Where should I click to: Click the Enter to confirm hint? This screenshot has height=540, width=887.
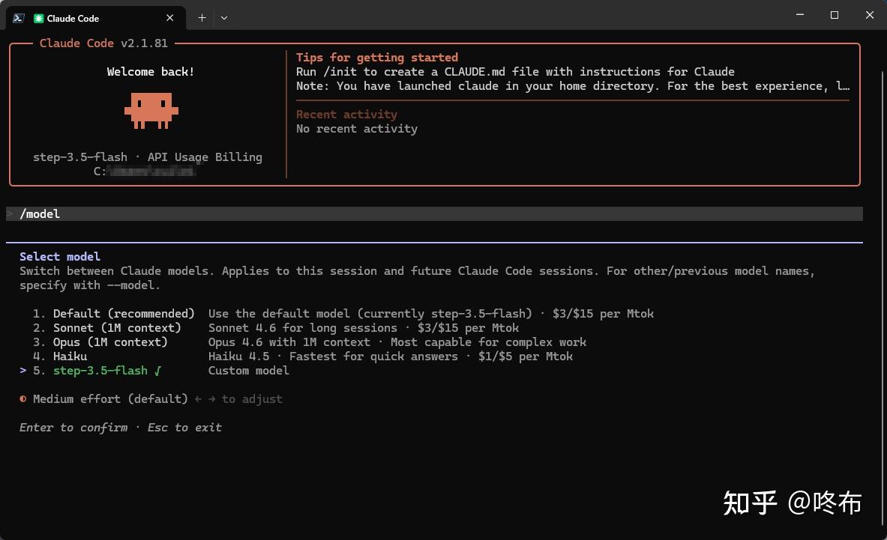73,428
